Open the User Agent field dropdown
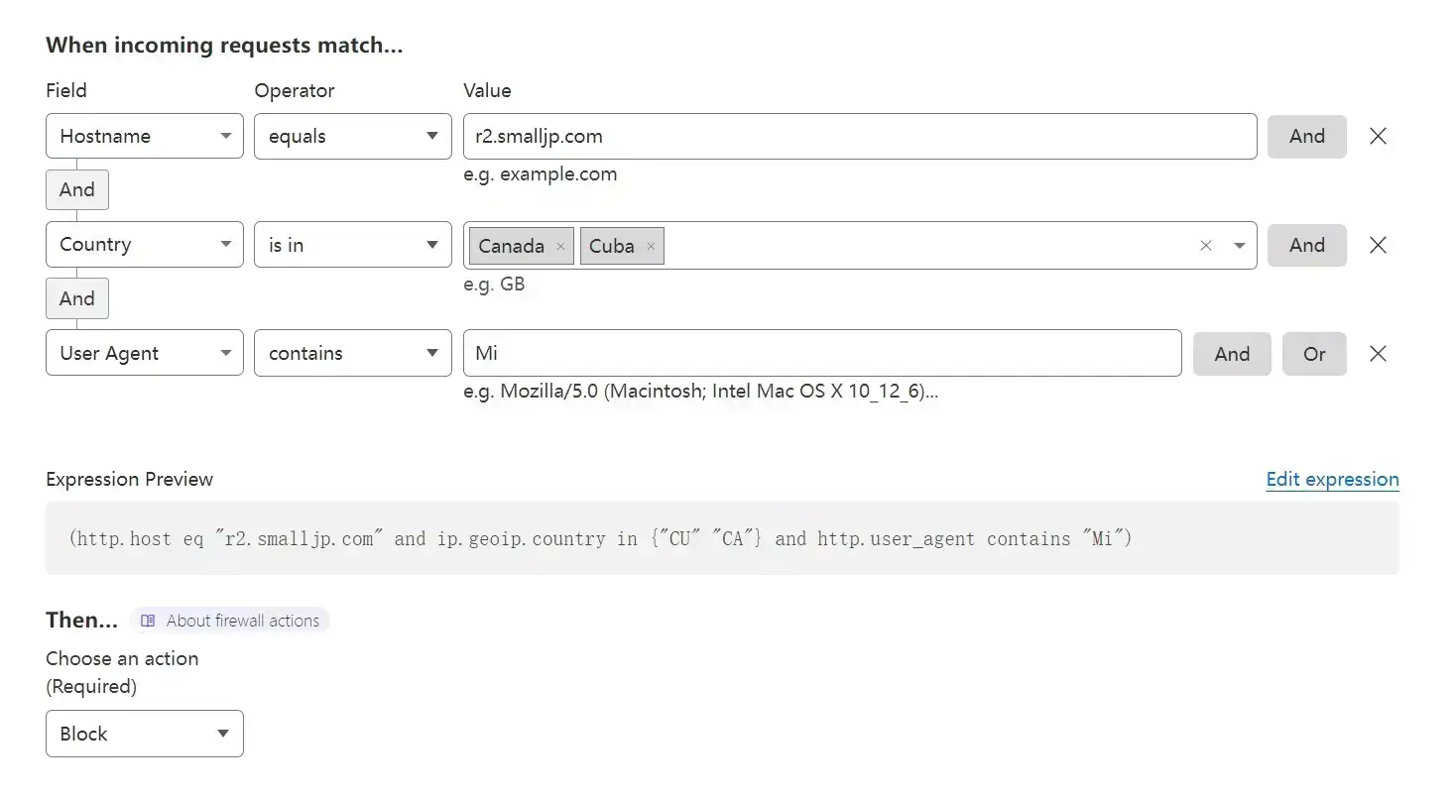Viewport: 1455px width, 798px height. [x=145, y=353]
